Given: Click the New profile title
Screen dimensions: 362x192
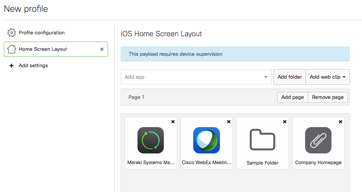Looking at the screenshot, I should [x=26, y=9].
